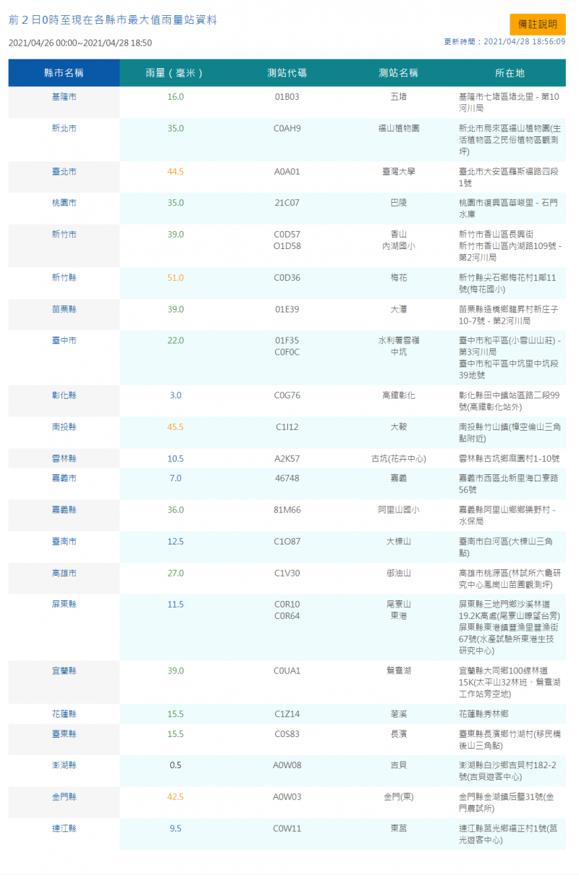
Task: Click station code C1V30
Action: tap(287, 573)
